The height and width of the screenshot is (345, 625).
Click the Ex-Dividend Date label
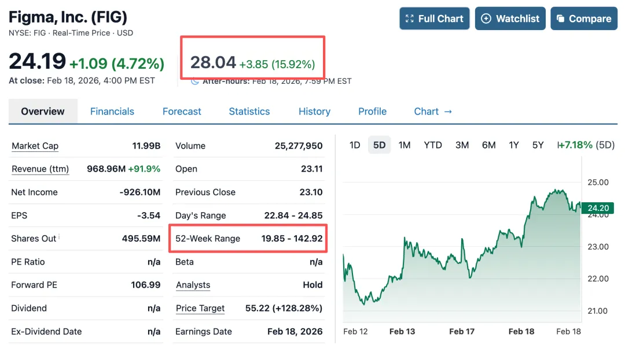(x=46, y=332)
